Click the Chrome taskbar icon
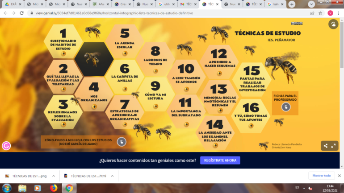 pyautogui.click(x=69, y=188)
